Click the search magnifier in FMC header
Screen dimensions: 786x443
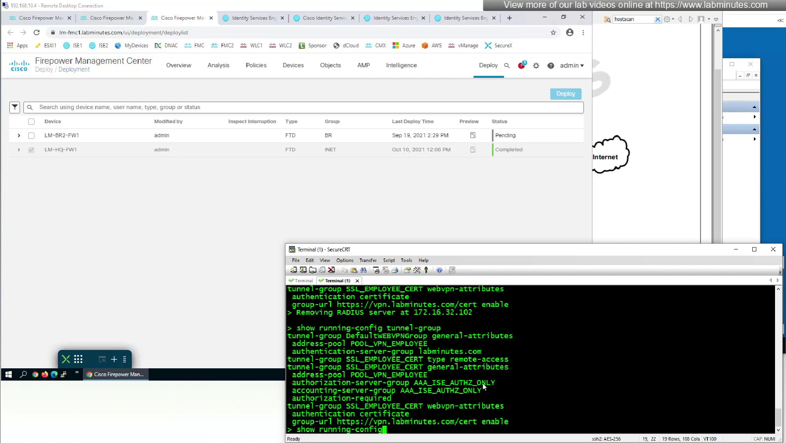point(507,66)
